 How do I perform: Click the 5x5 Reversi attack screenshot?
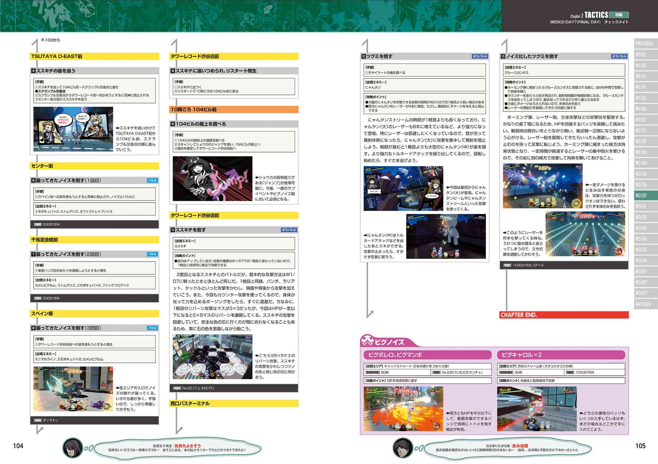[212, 357]
